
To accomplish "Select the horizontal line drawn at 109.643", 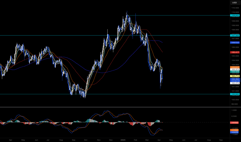I will click(x=178, y=15).
